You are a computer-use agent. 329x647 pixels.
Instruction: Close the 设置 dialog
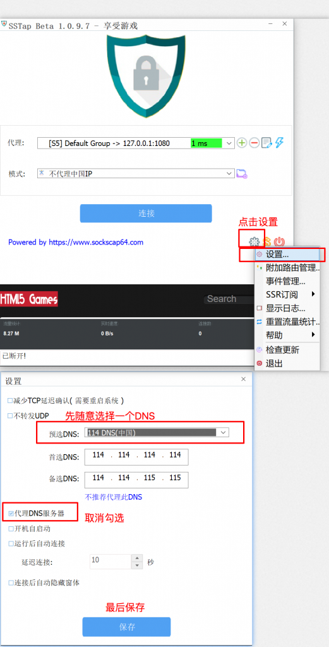[243, 379]
